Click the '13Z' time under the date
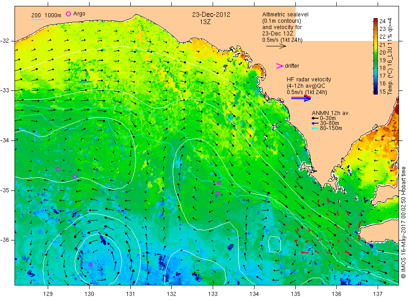This screenshot has width=409, height=300. tap(205, 22)
